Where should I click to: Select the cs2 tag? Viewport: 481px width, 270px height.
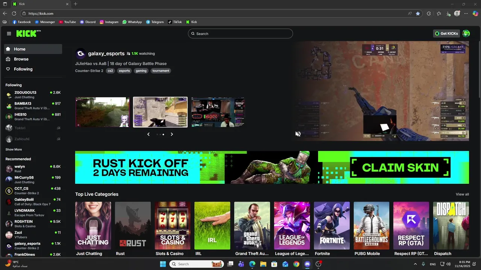coord(110,70)
